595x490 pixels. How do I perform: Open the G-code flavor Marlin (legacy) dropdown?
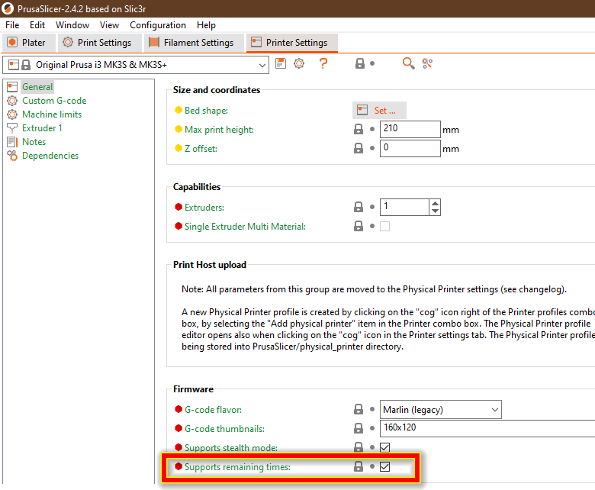point(441,410)
